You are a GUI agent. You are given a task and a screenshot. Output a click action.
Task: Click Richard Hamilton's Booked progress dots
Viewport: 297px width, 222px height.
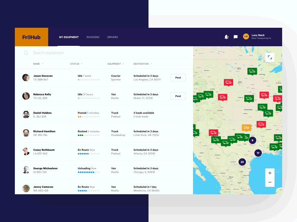pyautogui.click(x=89, y=135)
